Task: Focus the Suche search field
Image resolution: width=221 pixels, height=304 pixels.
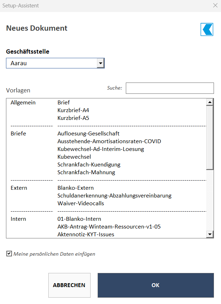Action: click(170, 88)
